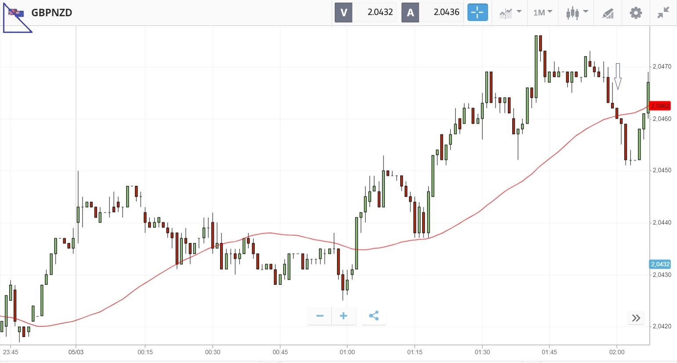Zoom in the chart with plus

(x=344, y=316)
